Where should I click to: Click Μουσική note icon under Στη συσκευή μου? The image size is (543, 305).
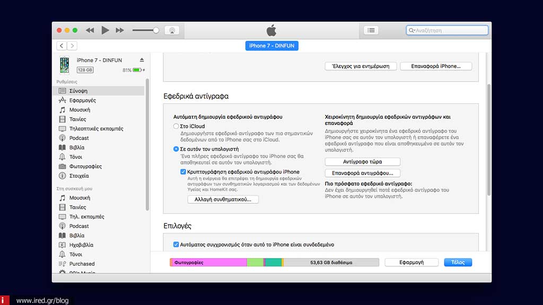pyautogui.click(x=63, y=198)
